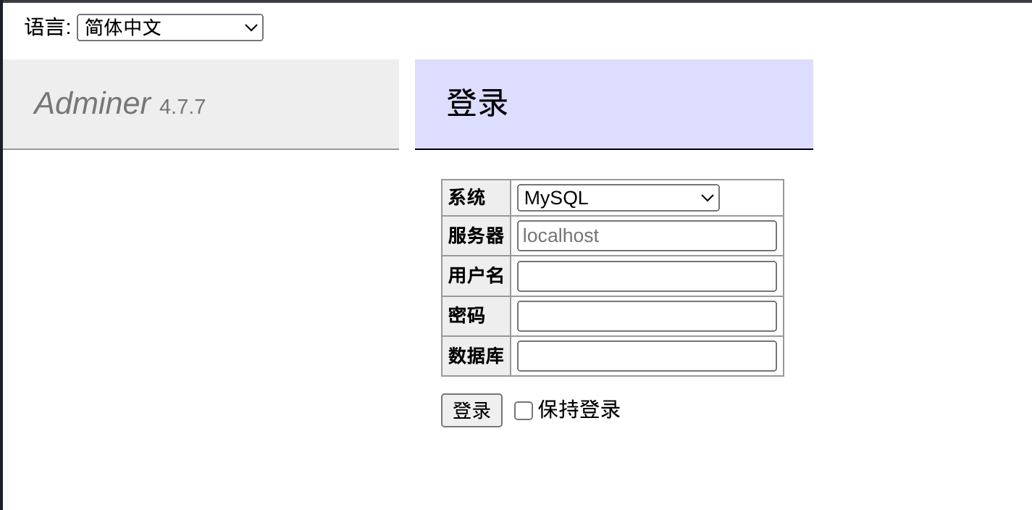Focus the 密码 password field
Image resolution: width=1032 pixels, height=510 pixels.
tap(647, 316)
